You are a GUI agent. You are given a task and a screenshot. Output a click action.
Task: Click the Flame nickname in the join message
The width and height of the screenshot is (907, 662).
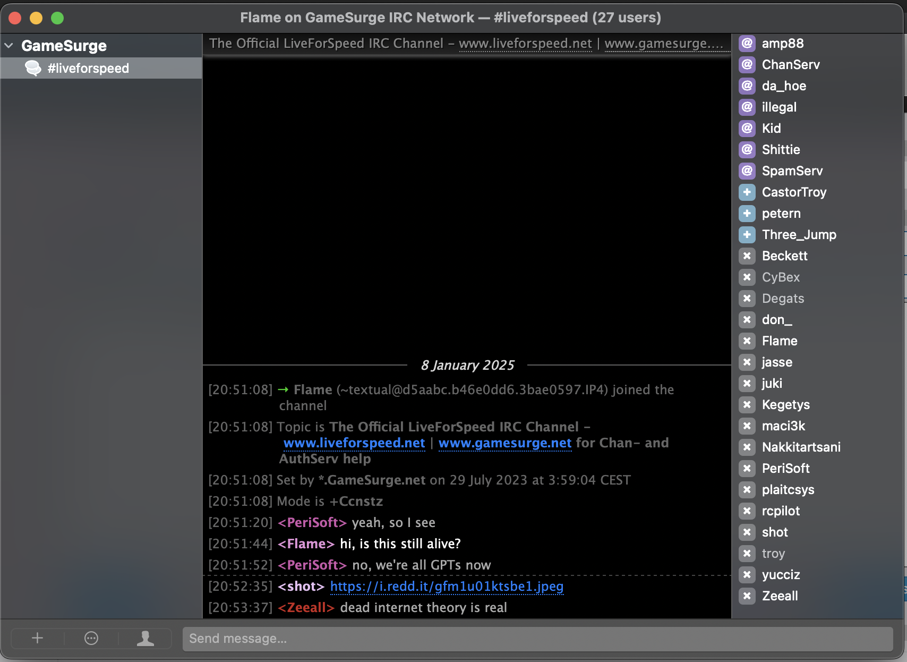coord(313,389)
